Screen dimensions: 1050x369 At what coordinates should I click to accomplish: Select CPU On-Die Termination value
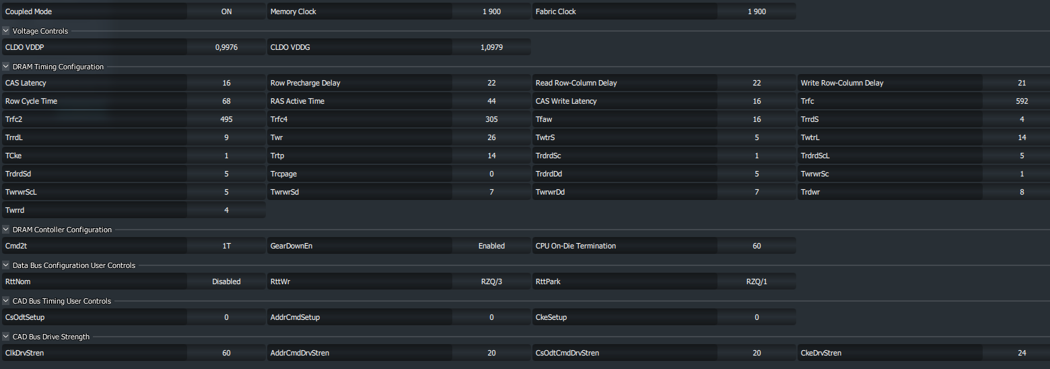pyautogui.click(x=757, y=246)
